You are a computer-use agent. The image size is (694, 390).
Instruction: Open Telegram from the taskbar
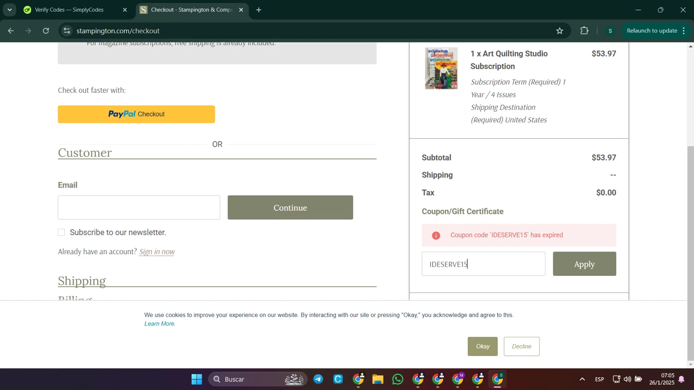(x=318, y=379)
